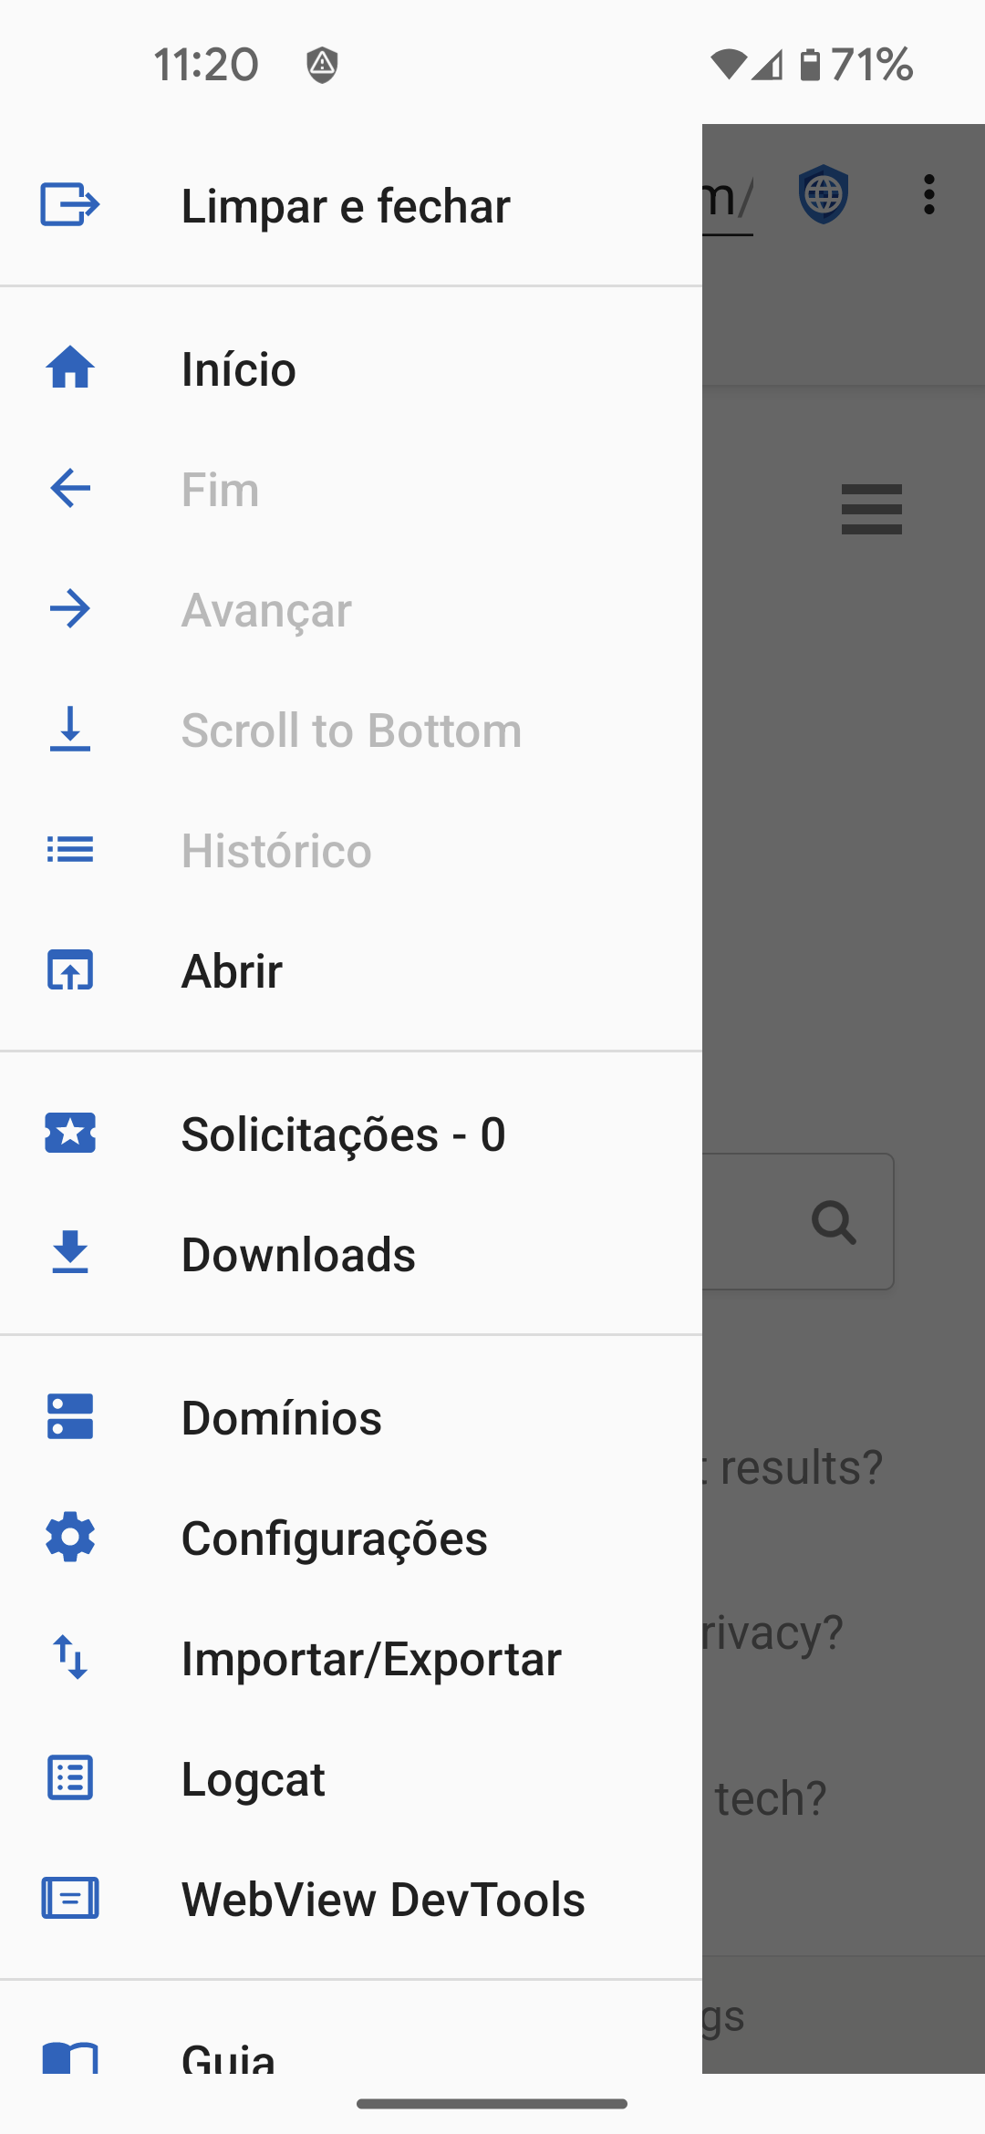
Task: Tap the Fim back menu entry
Action: (220, 490)
